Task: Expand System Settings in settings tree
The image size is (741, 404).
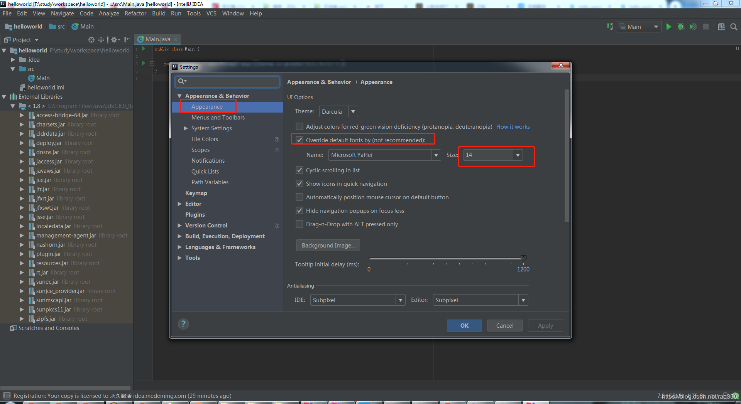Action: 186,128
